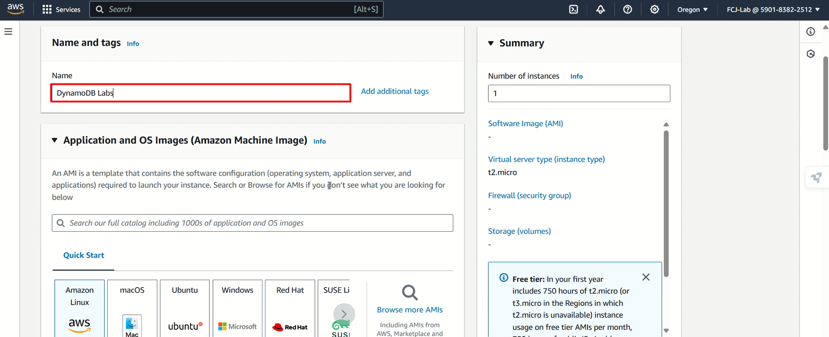Switch to the Quick Start tab
Screen dimensions: 829x337
83,255
